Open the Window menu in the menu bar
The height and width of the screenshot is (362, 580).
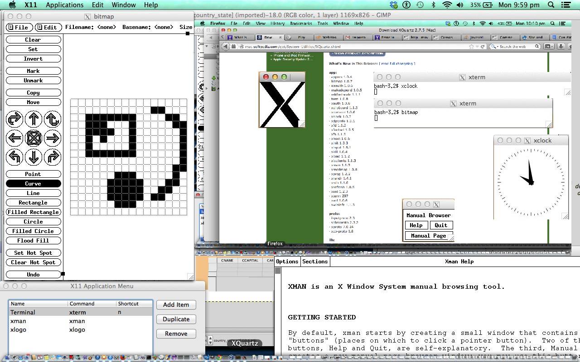coord(124,5)
